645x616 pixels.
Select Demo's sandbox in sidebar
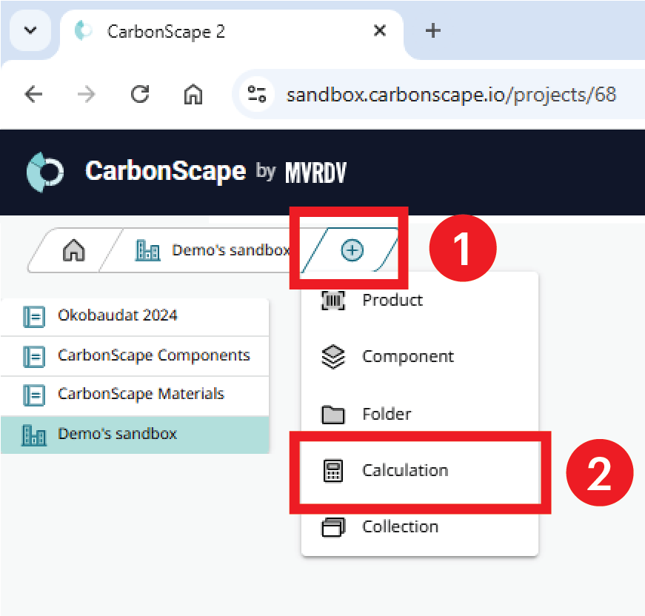point(135,435)
